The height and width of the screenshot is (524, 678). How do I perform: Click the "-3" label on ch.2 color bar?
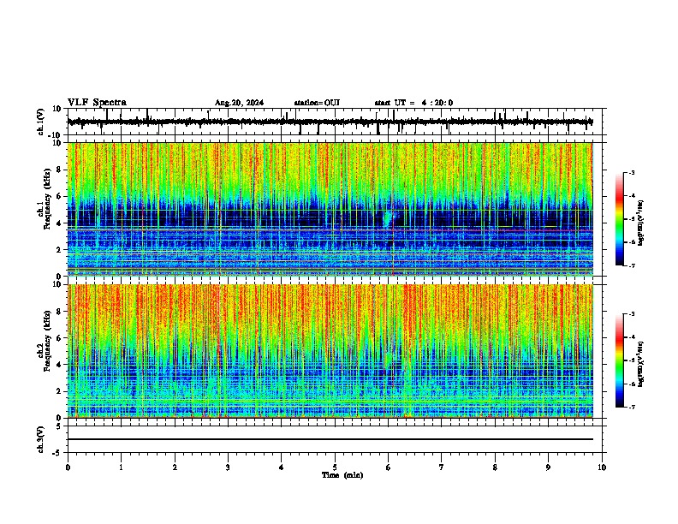[x=631, y=314]
